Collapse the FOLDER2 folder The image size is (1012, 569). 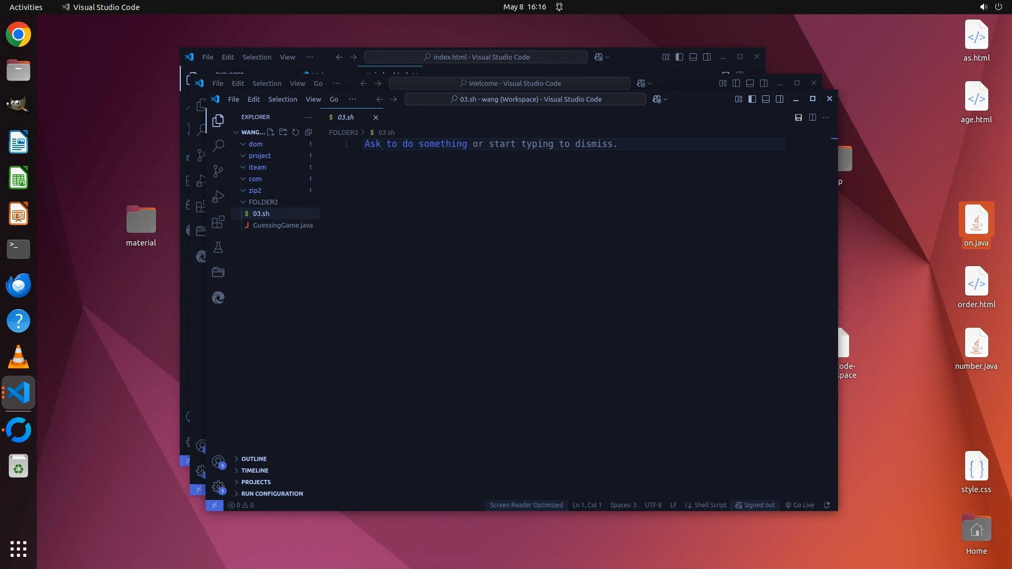pyautogui.click(x=263, y=202)
